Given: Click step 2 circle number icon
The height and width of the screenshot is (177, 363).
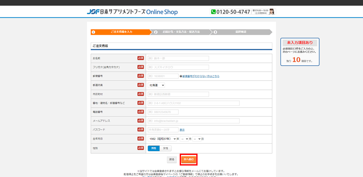Looking at the screenshot, I should (x=156, y=32).
